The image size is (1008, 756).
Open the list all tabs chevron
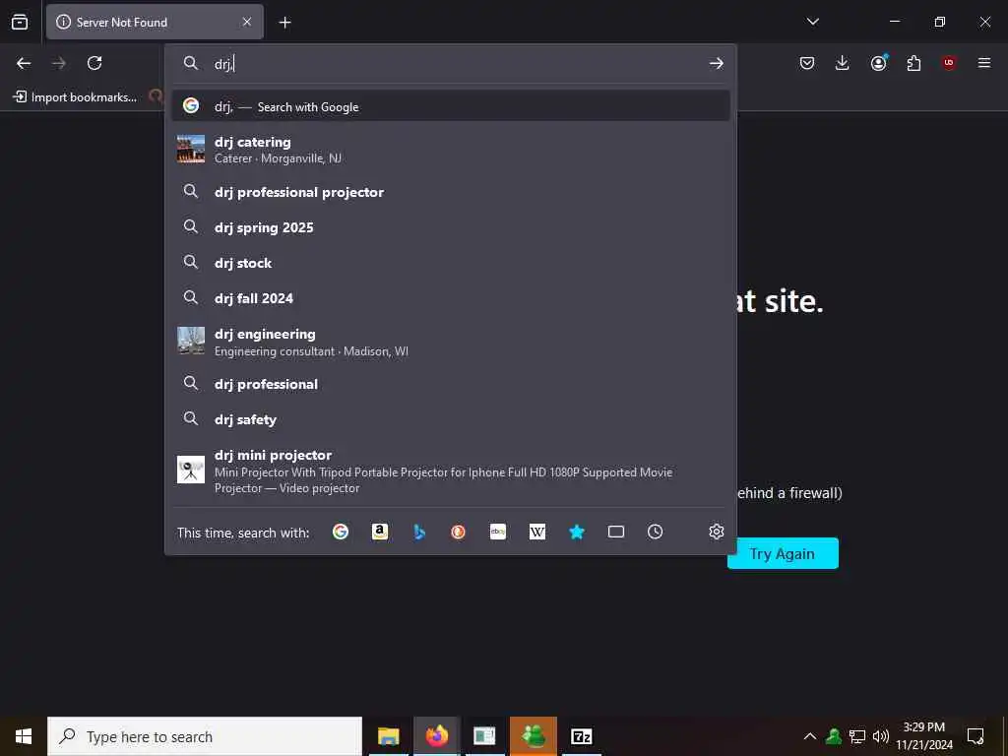(812, 22)
